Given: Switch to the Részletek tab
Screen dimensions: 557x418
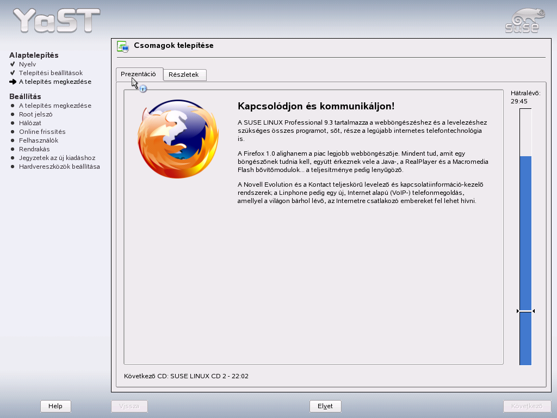Looking at the screenshot, I should click(x=185, y=75).
